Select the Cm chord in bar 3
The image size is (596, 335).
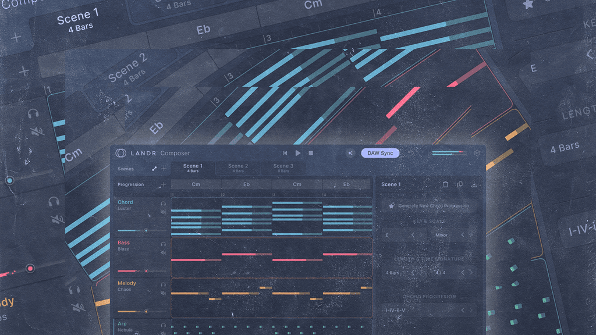pos(297,184)
